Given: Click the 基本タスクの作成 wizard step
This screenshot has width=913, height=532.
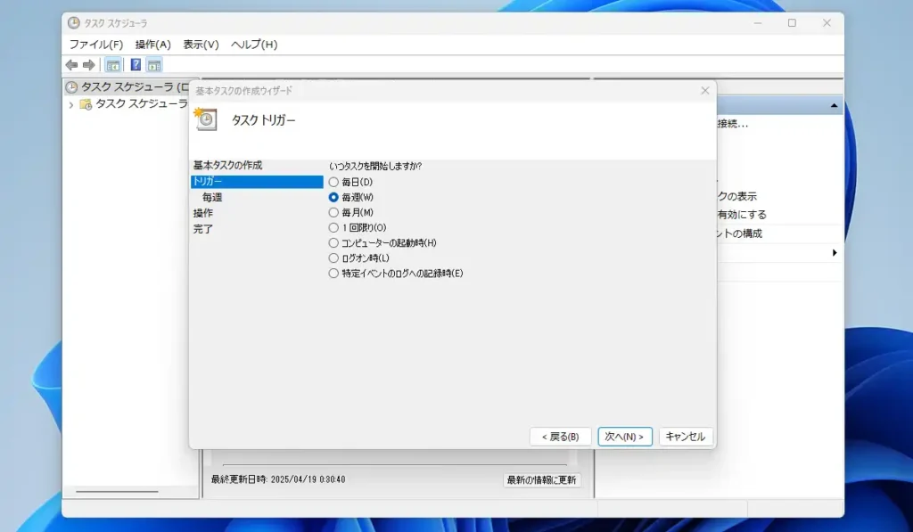Looking at the screenshot, I should (x=227, y=166).
